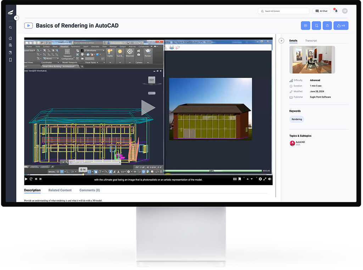This screenshot has height=270, width=363.
Task: Fast forward the video with forward arrows
Action: [x=40, y=179]
